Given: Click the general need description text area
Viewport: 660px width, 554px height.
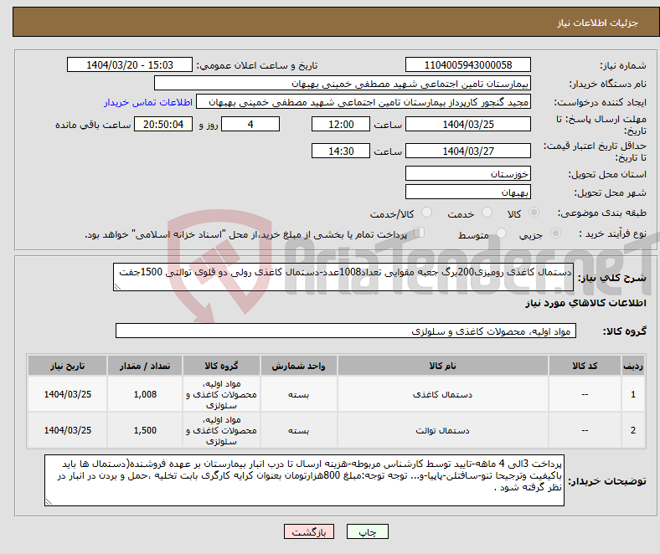Looking at the screenshot, I should click(x=343, y=277).
